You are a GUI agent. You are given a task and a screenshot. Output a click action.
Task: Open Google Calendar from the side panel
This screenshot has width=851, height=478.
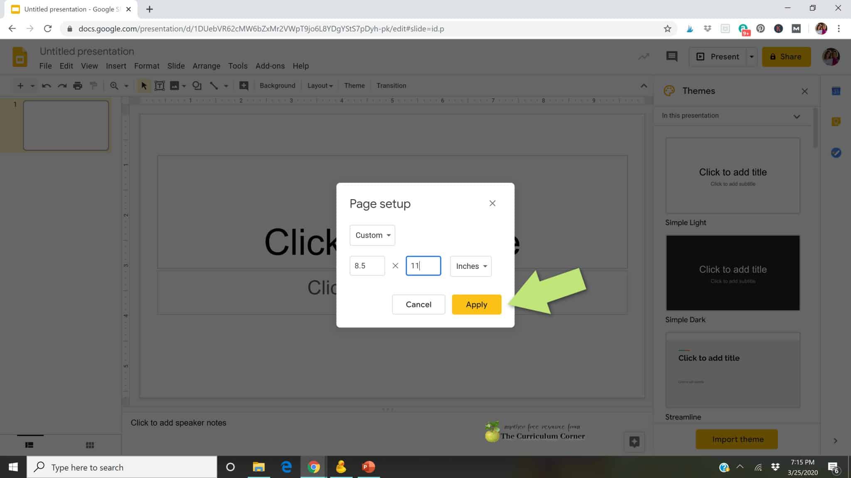click(836, 91)
